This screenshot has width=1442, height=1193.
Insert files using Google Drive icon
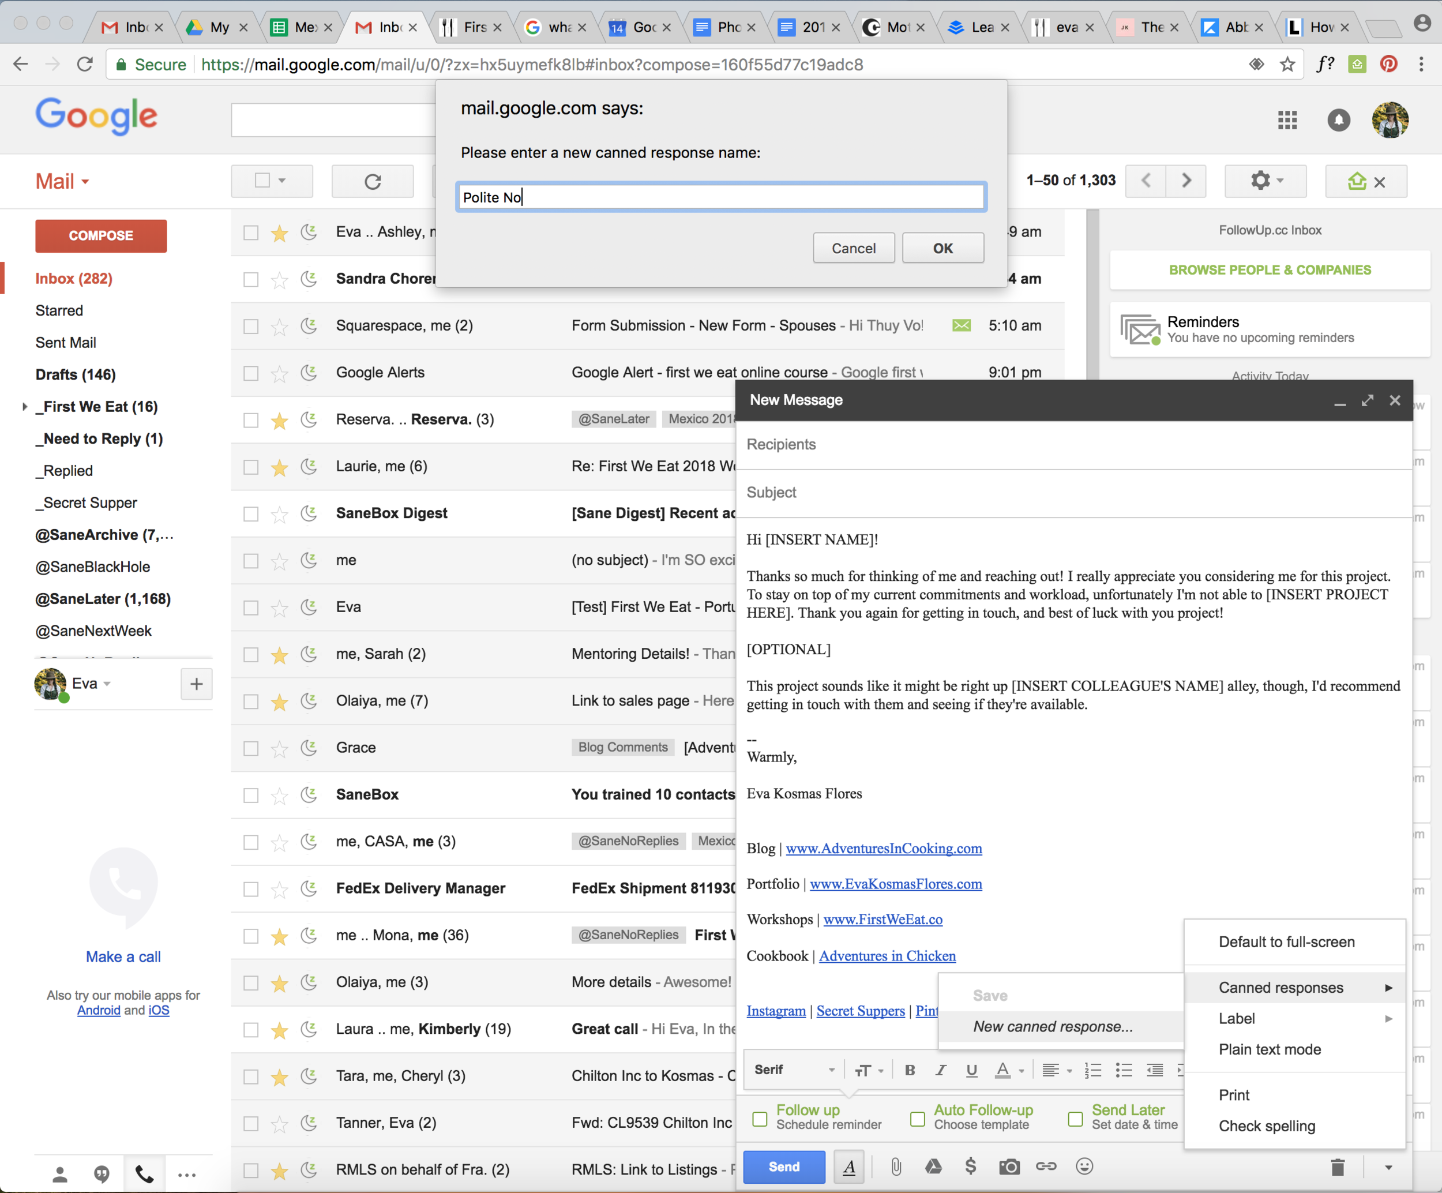coord(933,1167)
